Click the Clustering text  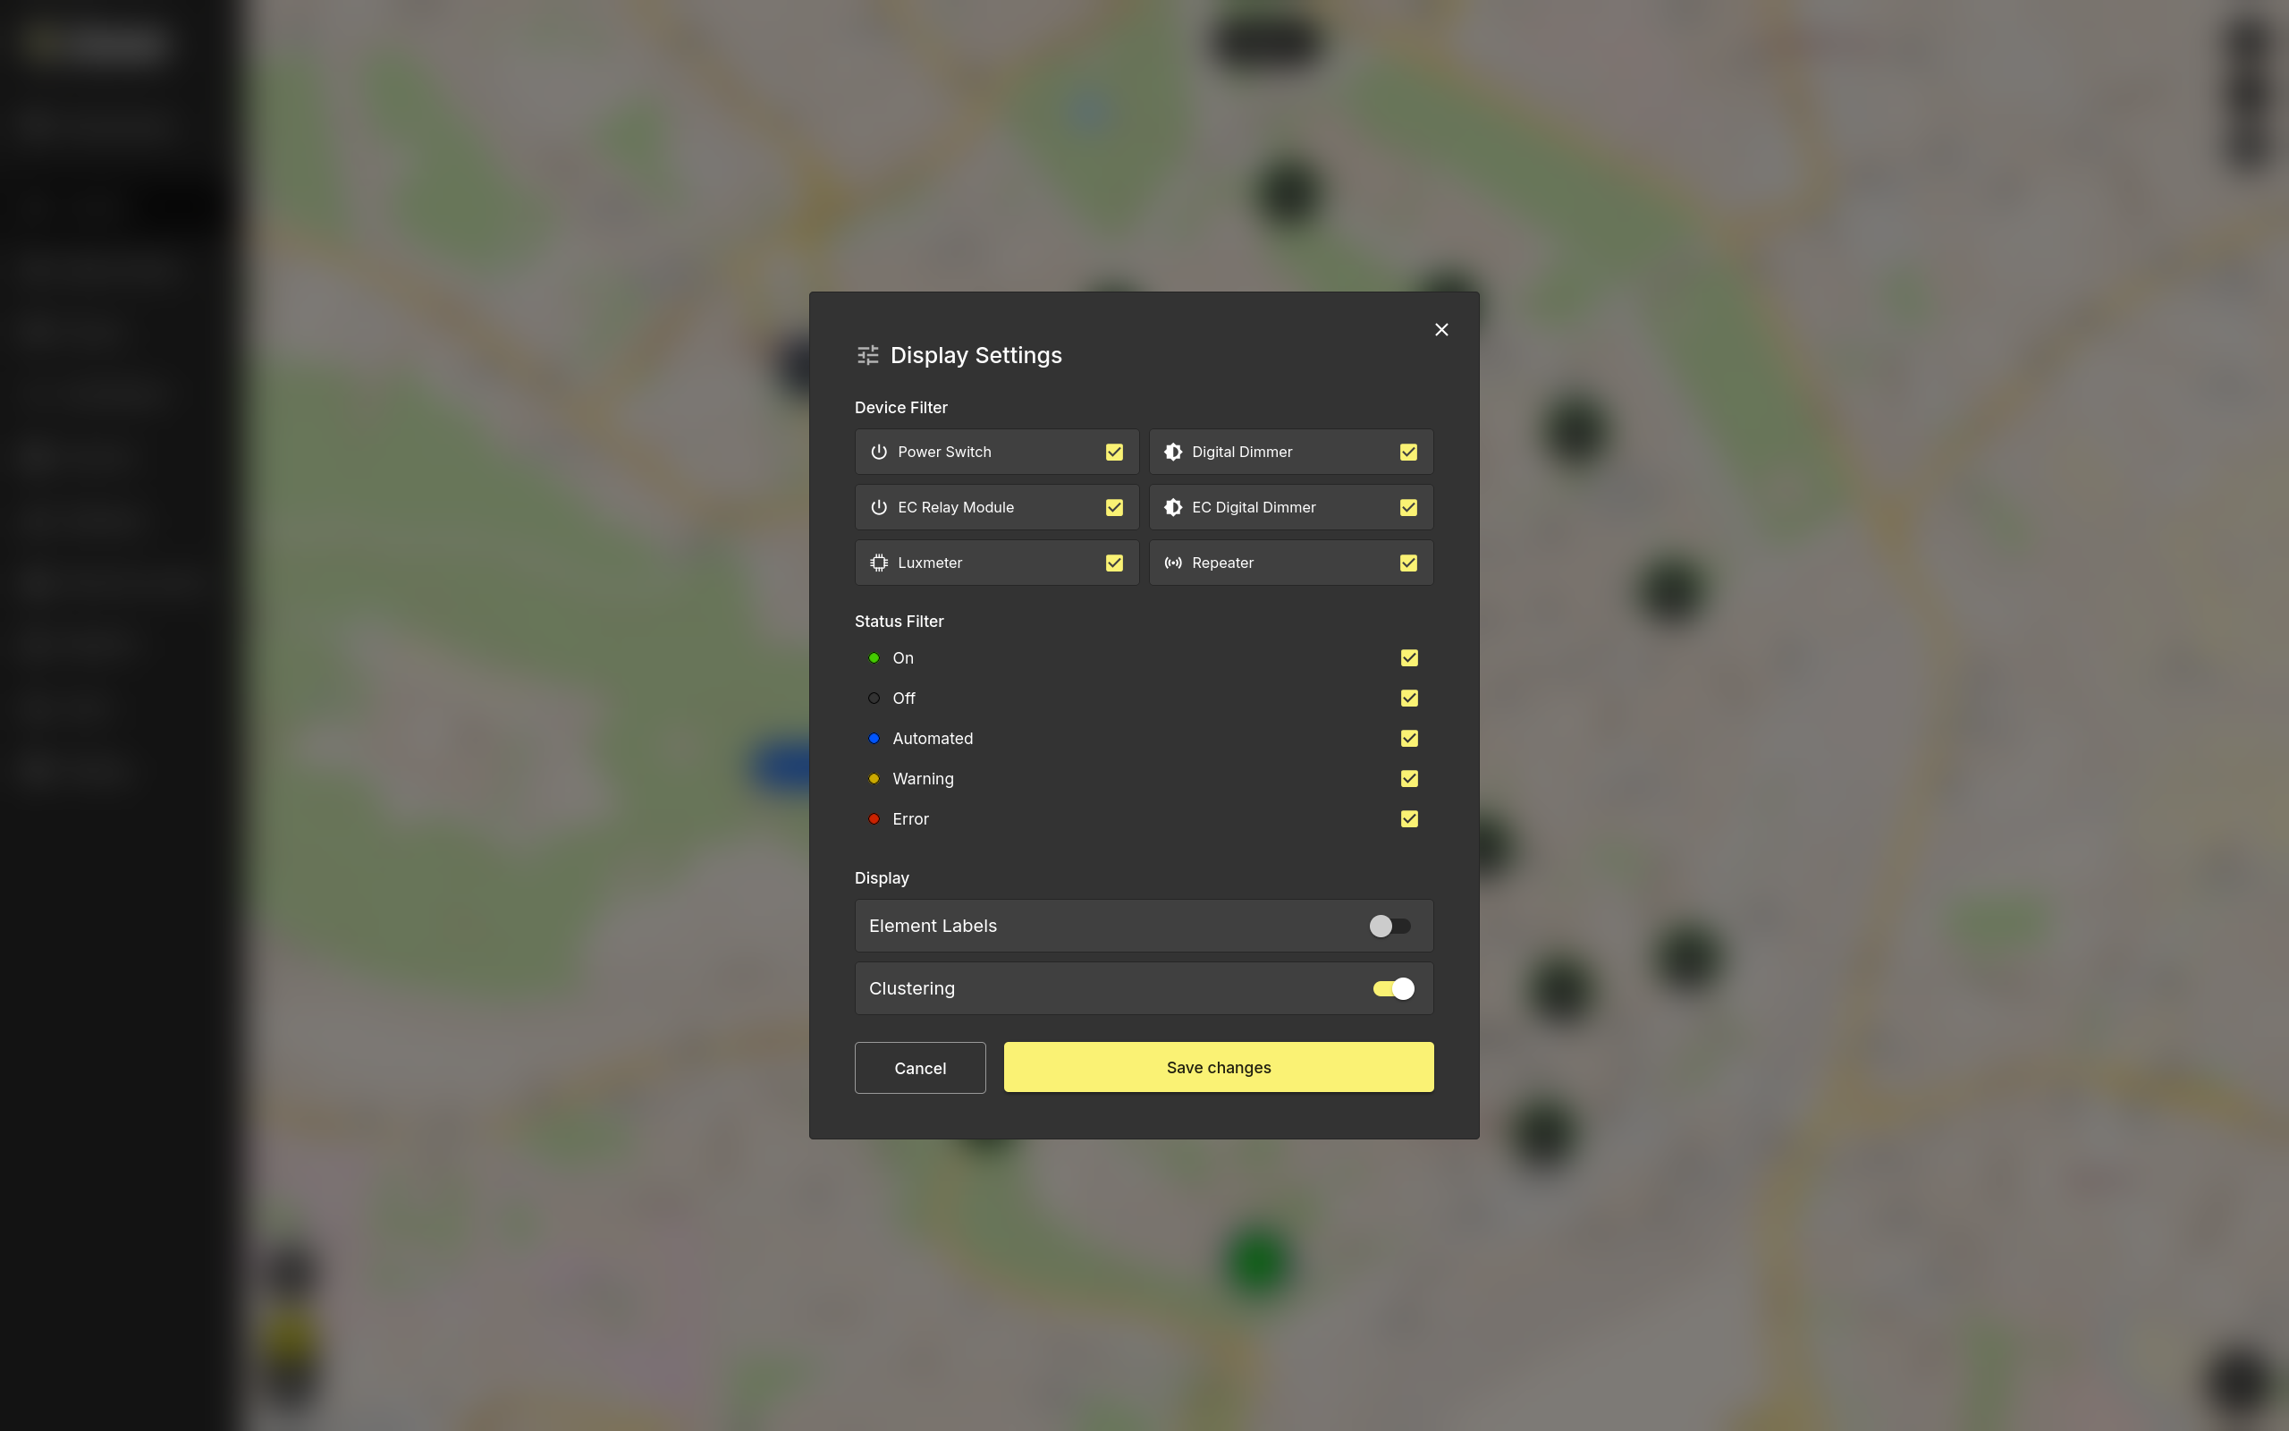(x=912, y=988)
